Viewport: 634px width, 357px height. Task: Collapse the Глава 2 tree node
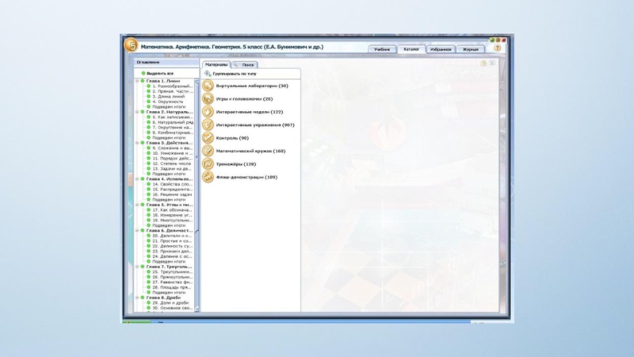pyautogui.click(x=137, y=112)
